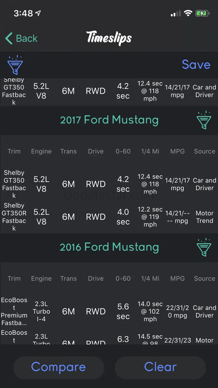The image size is (218, 388).
Task: Filter the 2017 Ford Mustang section
Action: (x=204, y=120)
